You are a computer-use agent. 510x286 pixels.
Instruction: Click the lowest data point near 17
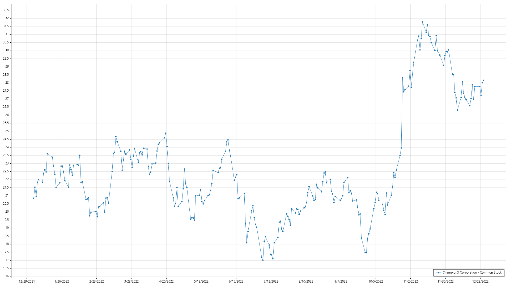coord(263,260)
